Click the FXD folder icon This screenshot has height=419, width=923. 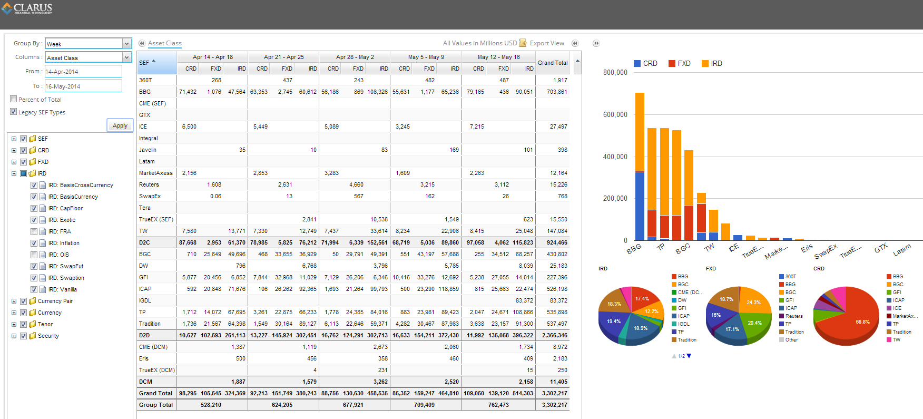(33, 162)
